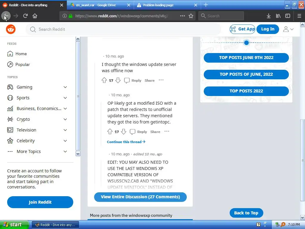Show site information icon in address bar
This screenshot has height=229, width=305.
(65, 16)
